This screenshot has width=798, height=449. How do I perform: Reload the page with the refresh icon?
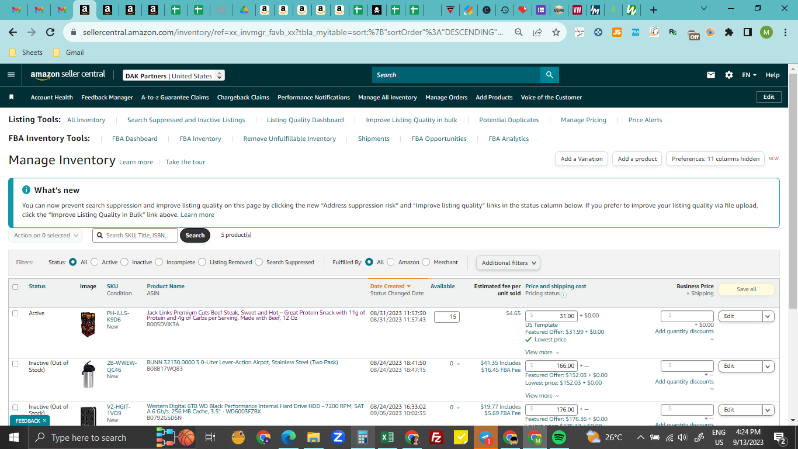click(x=50, y=32)
